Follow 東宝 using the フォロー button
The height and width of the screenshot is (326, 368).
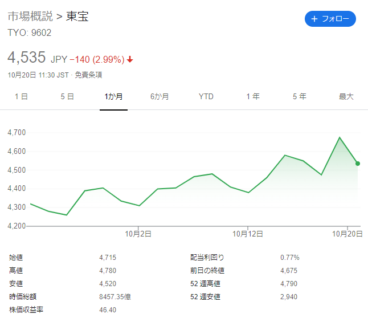click(330, 19)
